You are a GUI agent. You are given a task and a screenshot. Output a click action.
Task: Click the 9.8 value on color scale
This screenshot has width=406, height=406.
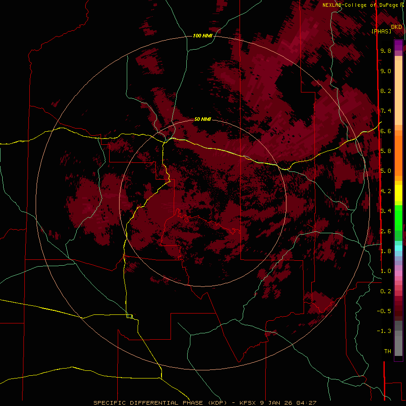point(386,51)
